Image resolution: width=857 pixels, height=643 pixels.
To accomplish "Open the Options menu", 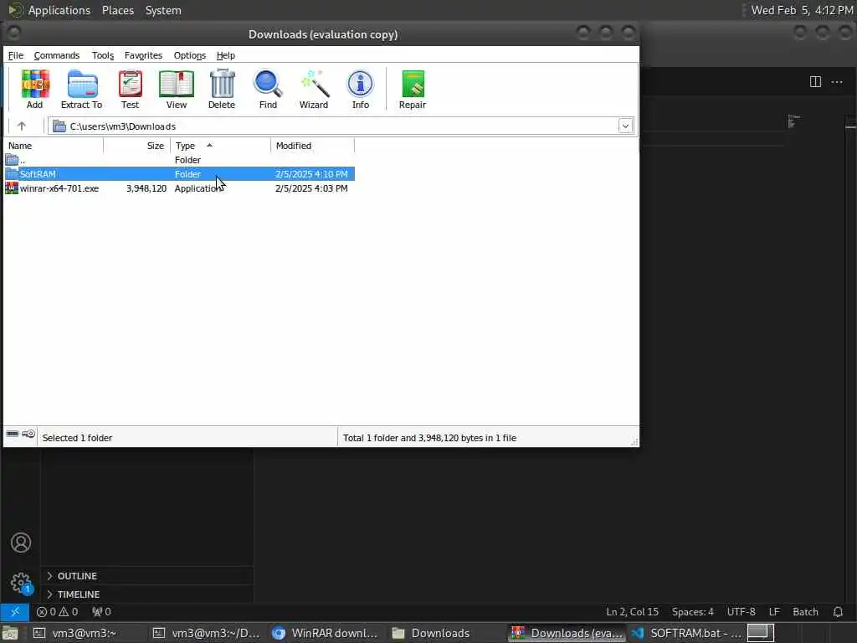I will [190, 55].
